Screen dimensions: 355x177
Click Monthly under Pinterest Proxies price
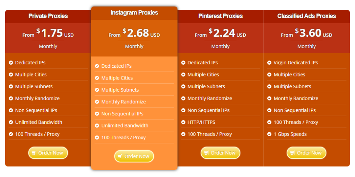[220, 46]
